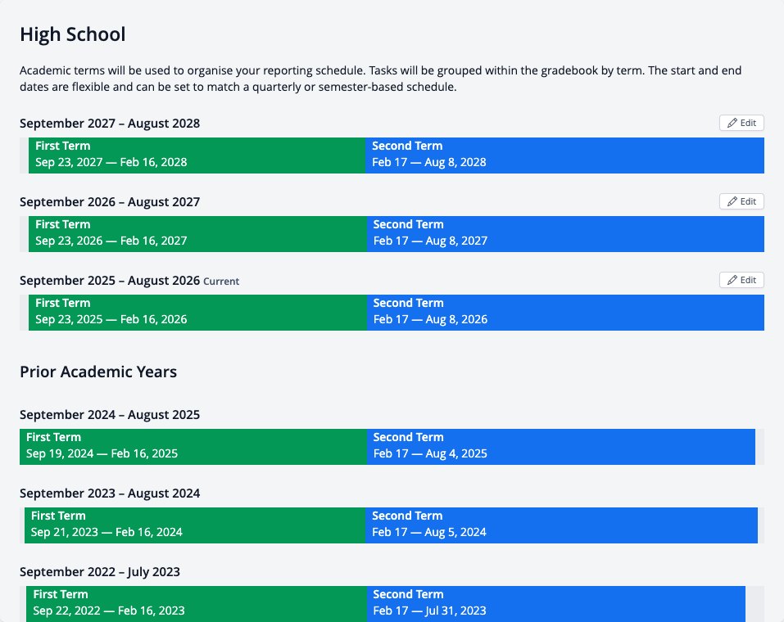This screenshot has width=784, height=622.
Task: Select First Term Sep 19, 2024 bar
Action: pos(193,447)
